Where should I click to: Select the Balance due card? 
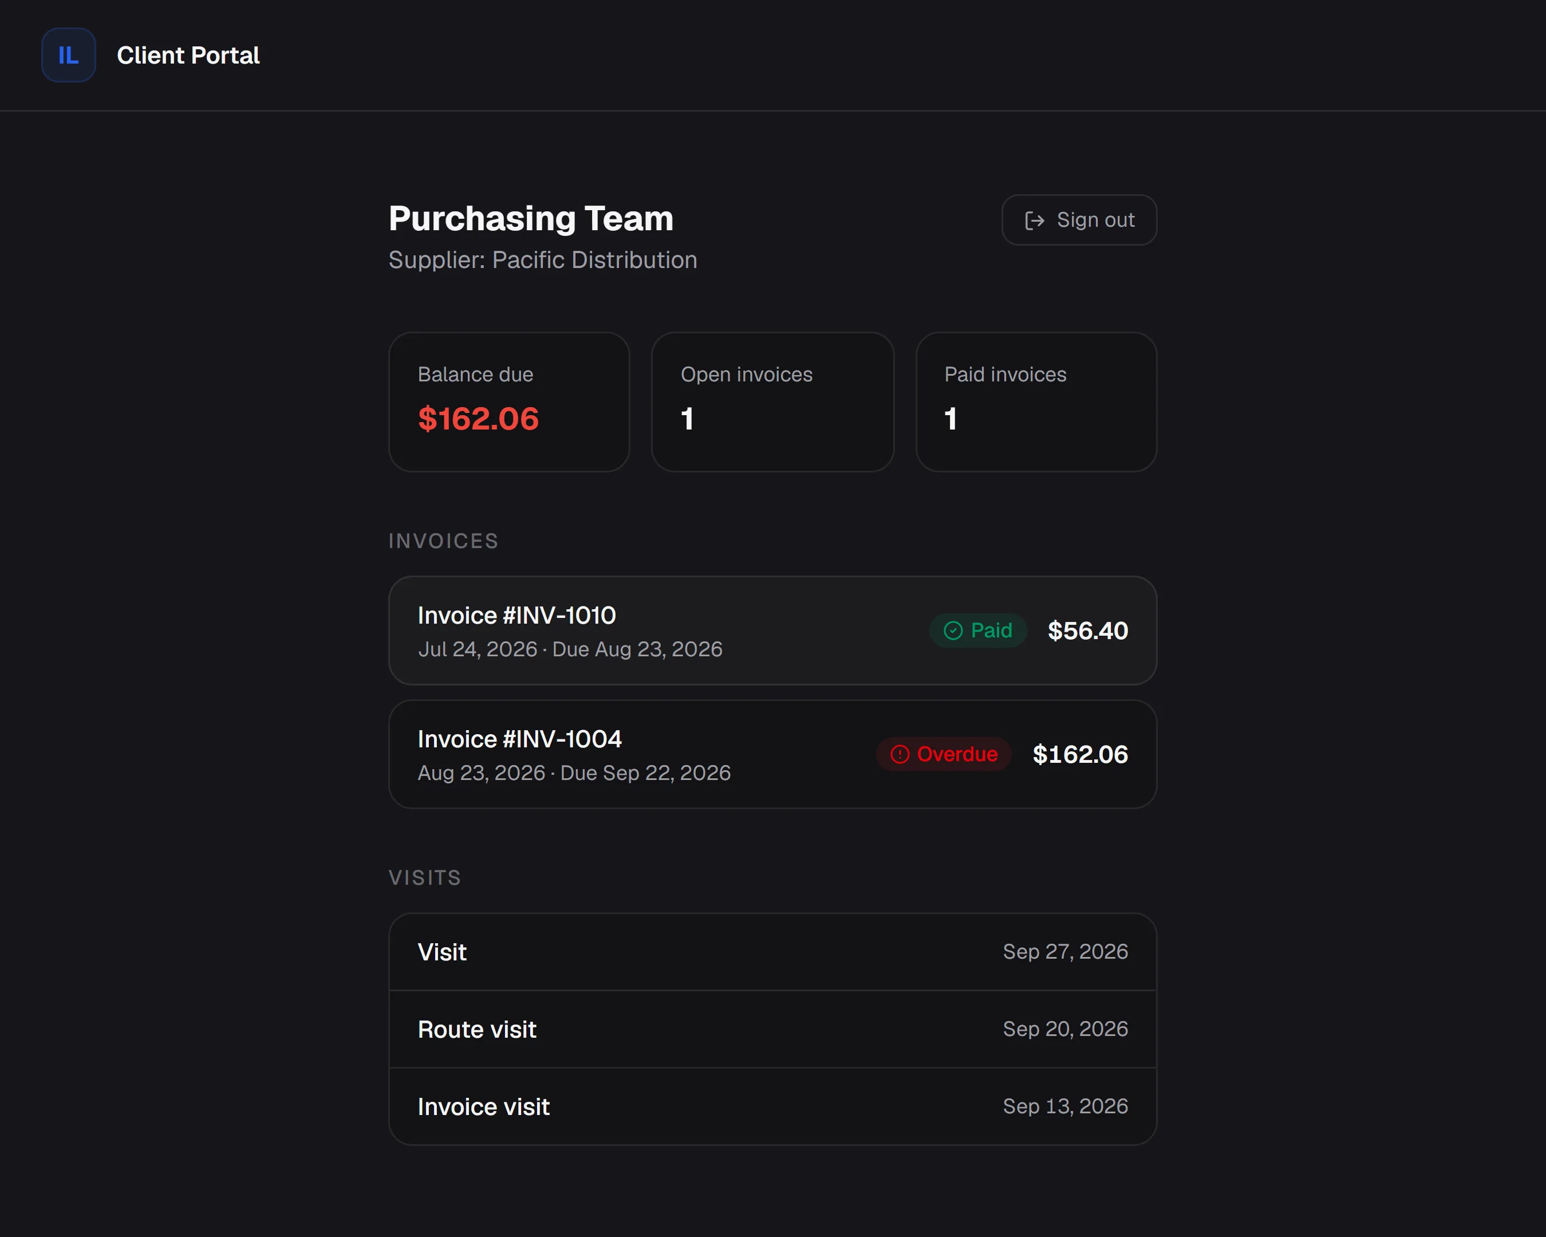509,401
